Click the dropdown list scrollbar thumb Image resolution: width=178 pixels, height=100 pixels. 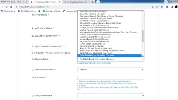[x=143, y=36]
